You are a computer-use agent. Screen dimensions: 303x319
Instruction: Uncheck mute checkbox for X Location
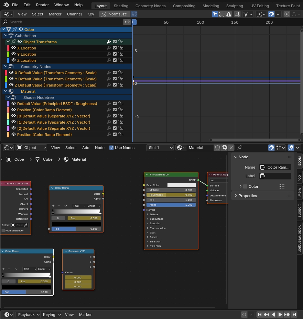coord(115,48)
